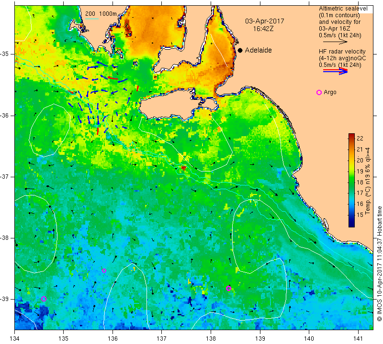Click the Argo float marker near 135.8E
This screenshot has width=383, height=344.
[x=104, y=270]
